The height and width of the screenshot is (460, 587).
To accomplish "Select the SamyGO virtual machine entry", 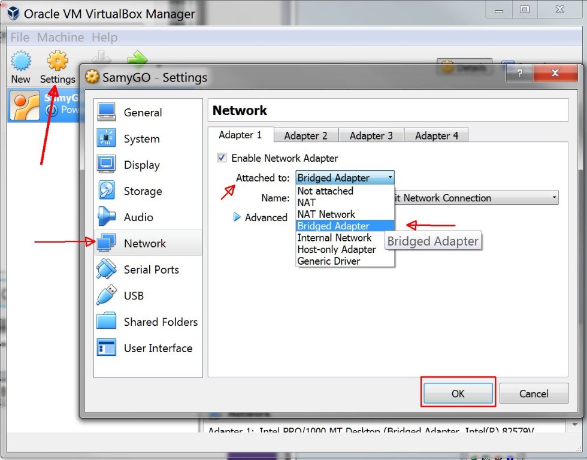I will 44,104.
